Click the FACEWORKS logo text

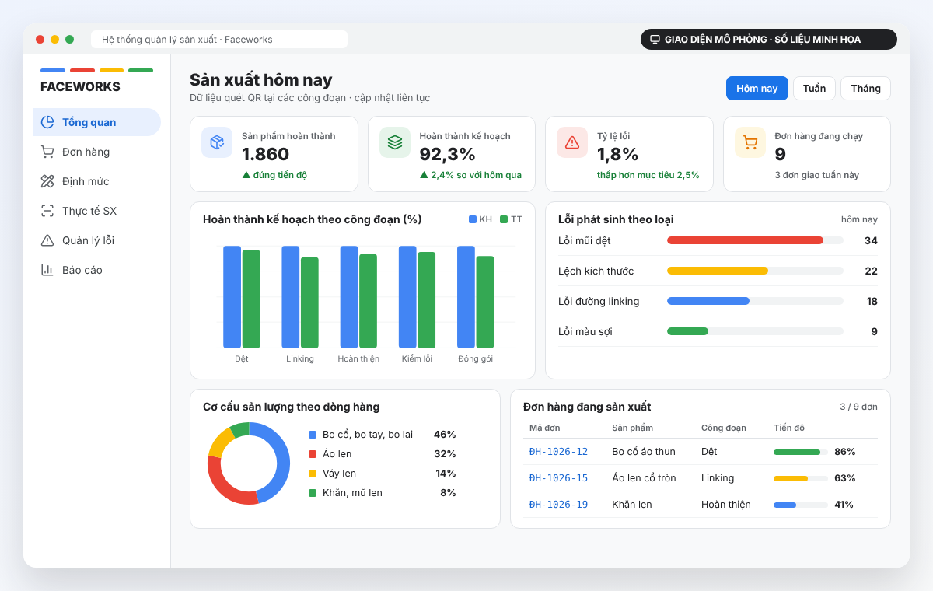80,87
